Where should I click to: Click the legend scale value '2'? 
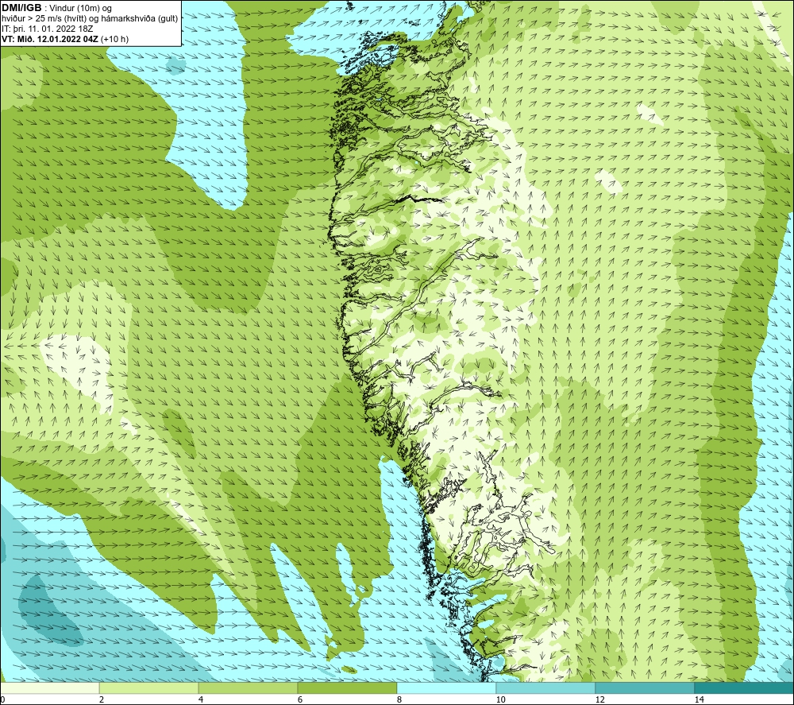pyautogui.click(x=102, y=700)
